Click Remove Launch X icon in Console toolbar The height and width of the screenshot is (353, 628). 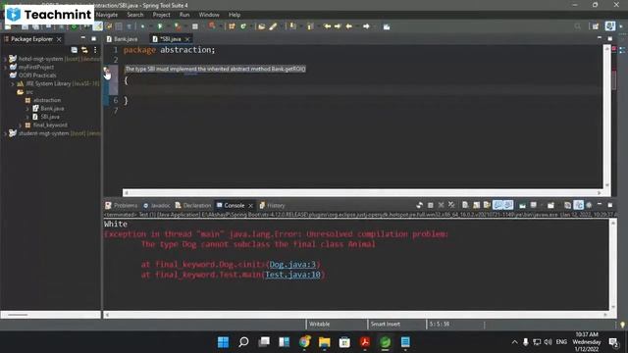[441, 205]
